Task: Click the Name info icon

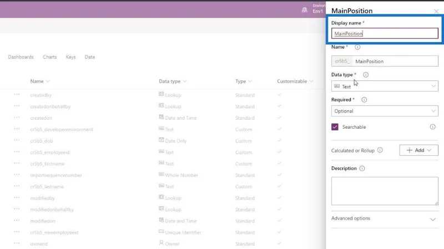Action: coord(357,47)
